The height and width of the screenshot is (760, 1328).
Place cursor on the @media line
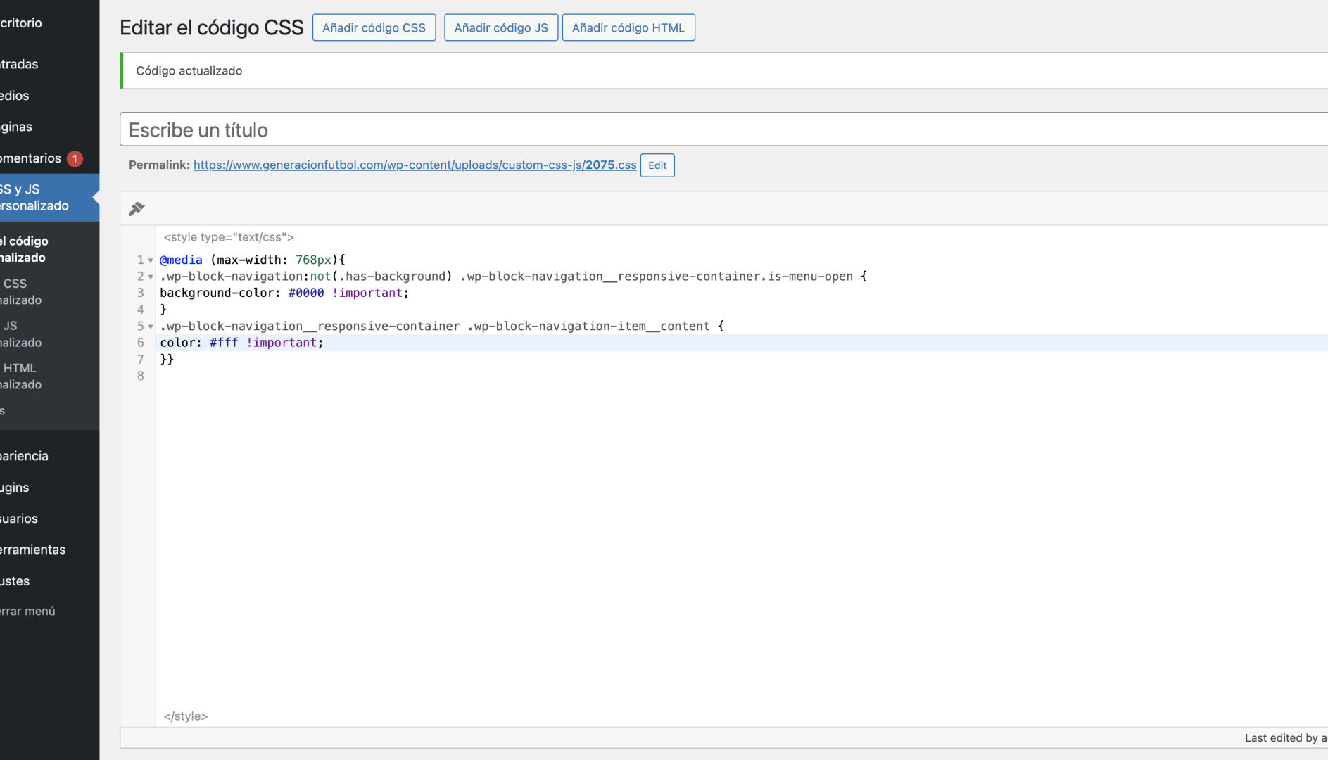coord(253,260)
